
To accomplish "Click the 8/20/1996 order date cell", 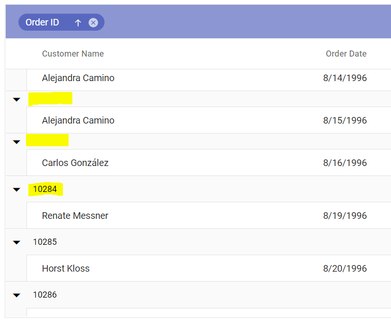I will coord(345,269).
